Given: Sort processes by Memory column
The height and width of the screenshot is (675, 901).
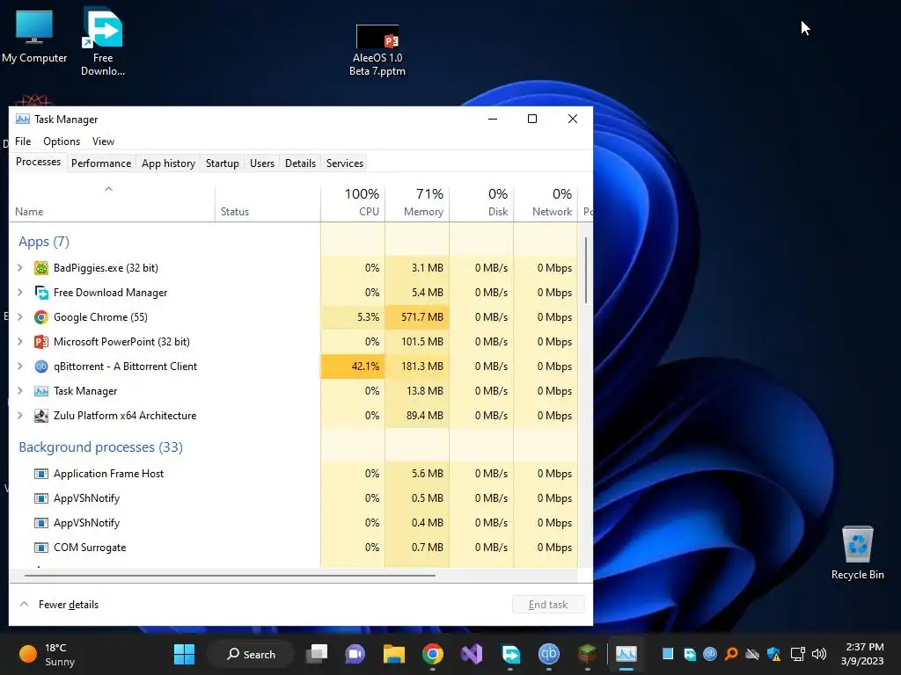Looking at the screenshot, I should pos(417,203).
